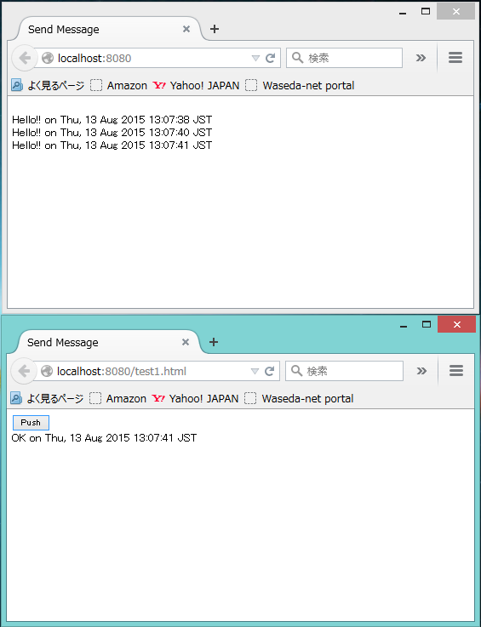Show more toolbar items in top window
The height and width of the screenshot is (627, 481).
point(421,59)
